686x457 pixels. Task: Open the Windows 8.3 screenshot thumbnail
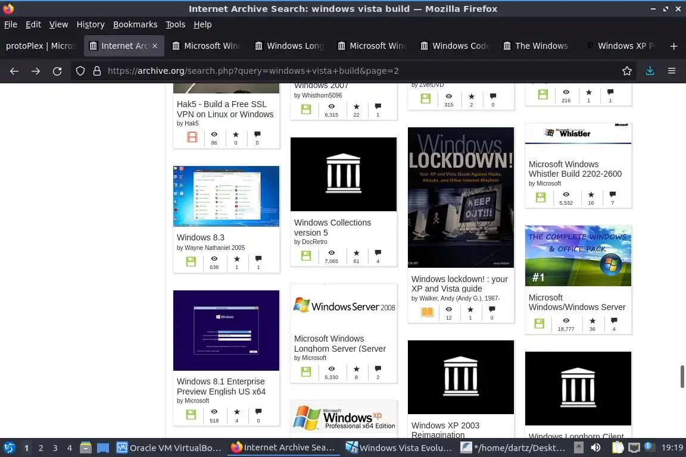226,196
